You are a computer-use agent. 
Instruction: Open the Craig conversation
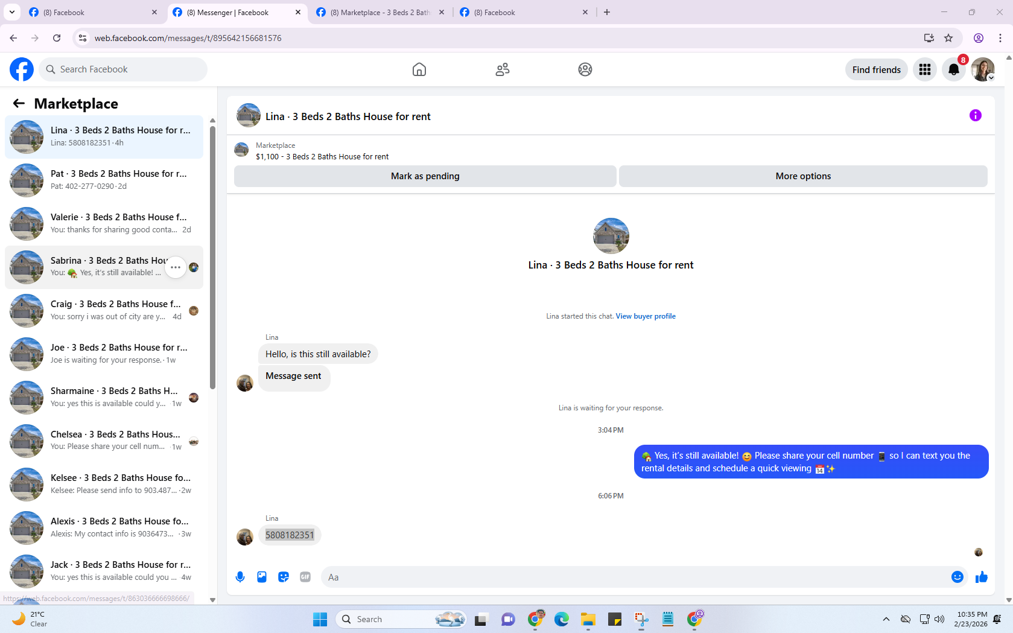(104, 310)
